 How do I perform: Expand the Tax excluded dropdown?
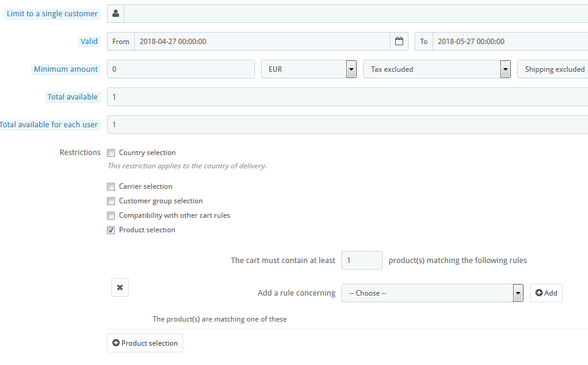click(436, 69)
